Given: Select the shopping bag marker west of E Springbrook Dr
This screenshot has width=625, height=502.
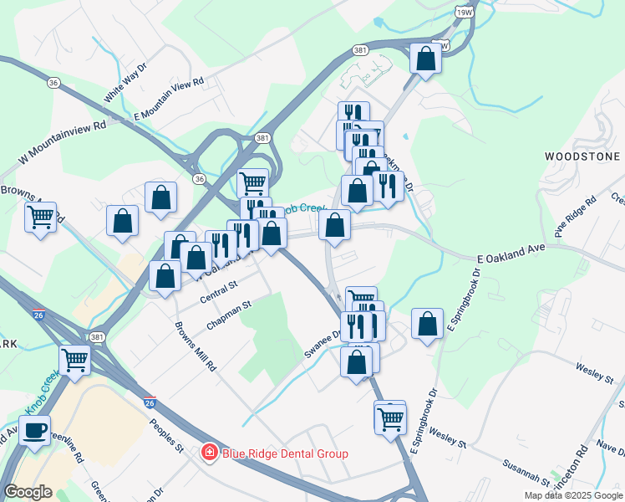Looking at the screenshot, I should point(427,326).
